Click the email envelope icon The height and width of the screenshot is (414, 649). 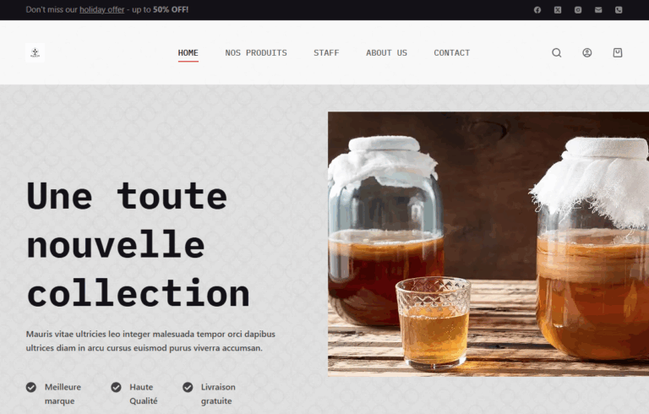click(x=598, y=10)
